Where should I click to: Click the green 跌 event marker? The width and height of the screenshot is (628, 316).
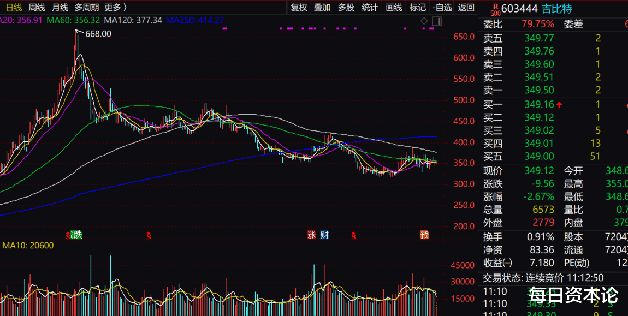click(76, 235)
